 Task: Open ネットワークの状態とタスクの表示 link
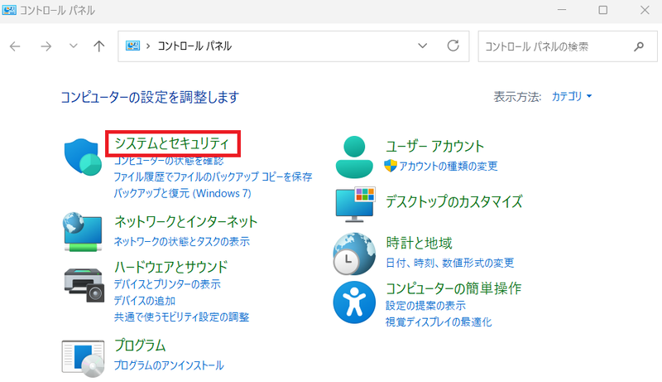click(x=181, y=241)
